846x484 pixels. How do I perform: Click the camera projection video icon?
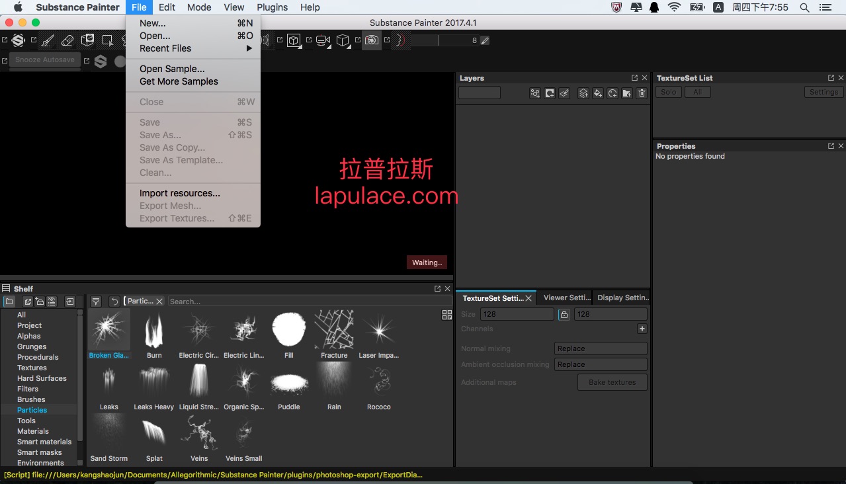point(323,40)
